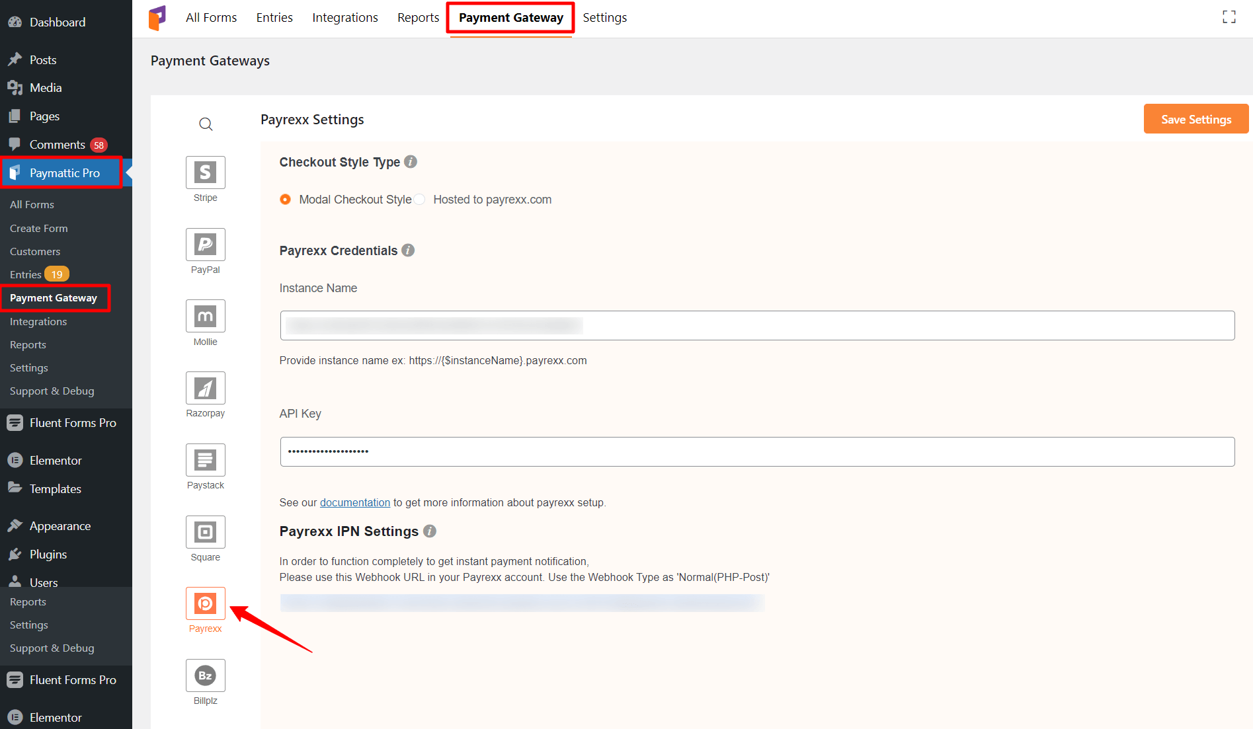Switch to Integrations top tab
Screen dimensions: 1253x729
(345, 18)
